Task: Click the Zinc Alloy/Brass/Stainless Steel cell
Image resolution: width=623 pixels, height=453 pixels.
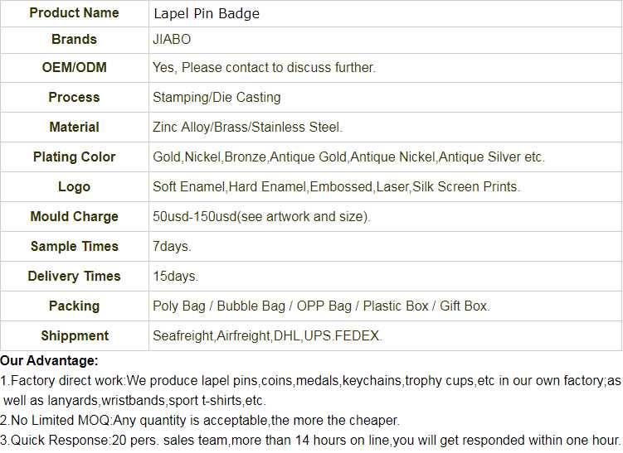Action: pos(247,127)
